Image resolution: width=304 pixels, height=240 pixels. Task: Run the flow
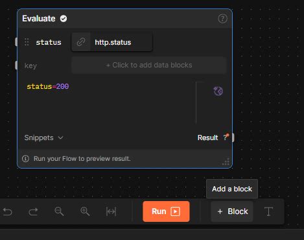click(166, 211)
